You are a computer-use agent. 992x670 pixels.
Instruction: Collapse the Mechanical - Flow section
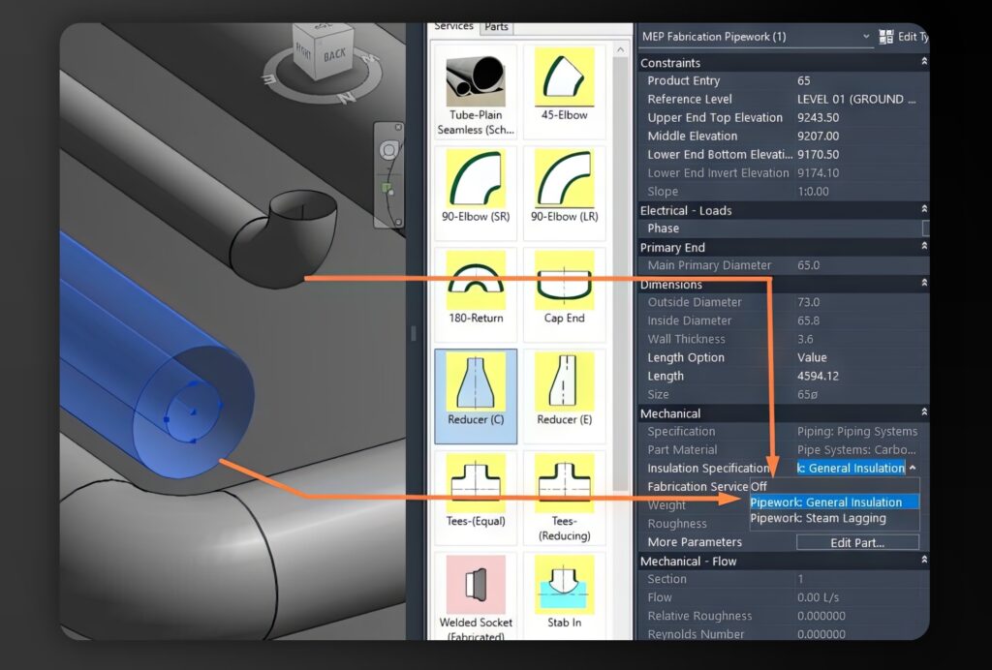(924, 560)
